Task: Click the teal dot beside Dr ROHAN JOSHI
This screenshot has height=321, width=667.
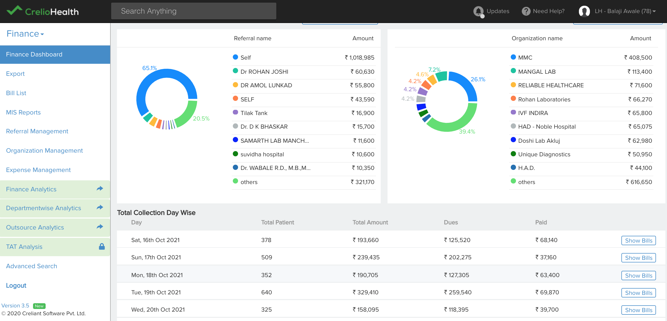Action: [235, 71]
